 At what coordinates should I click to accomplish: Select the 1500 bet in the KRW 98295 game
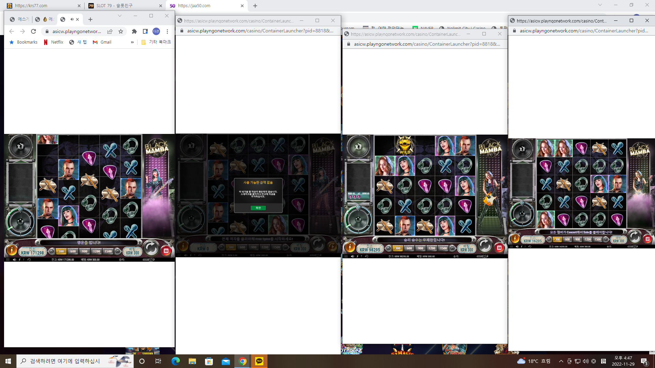point(443,248)
